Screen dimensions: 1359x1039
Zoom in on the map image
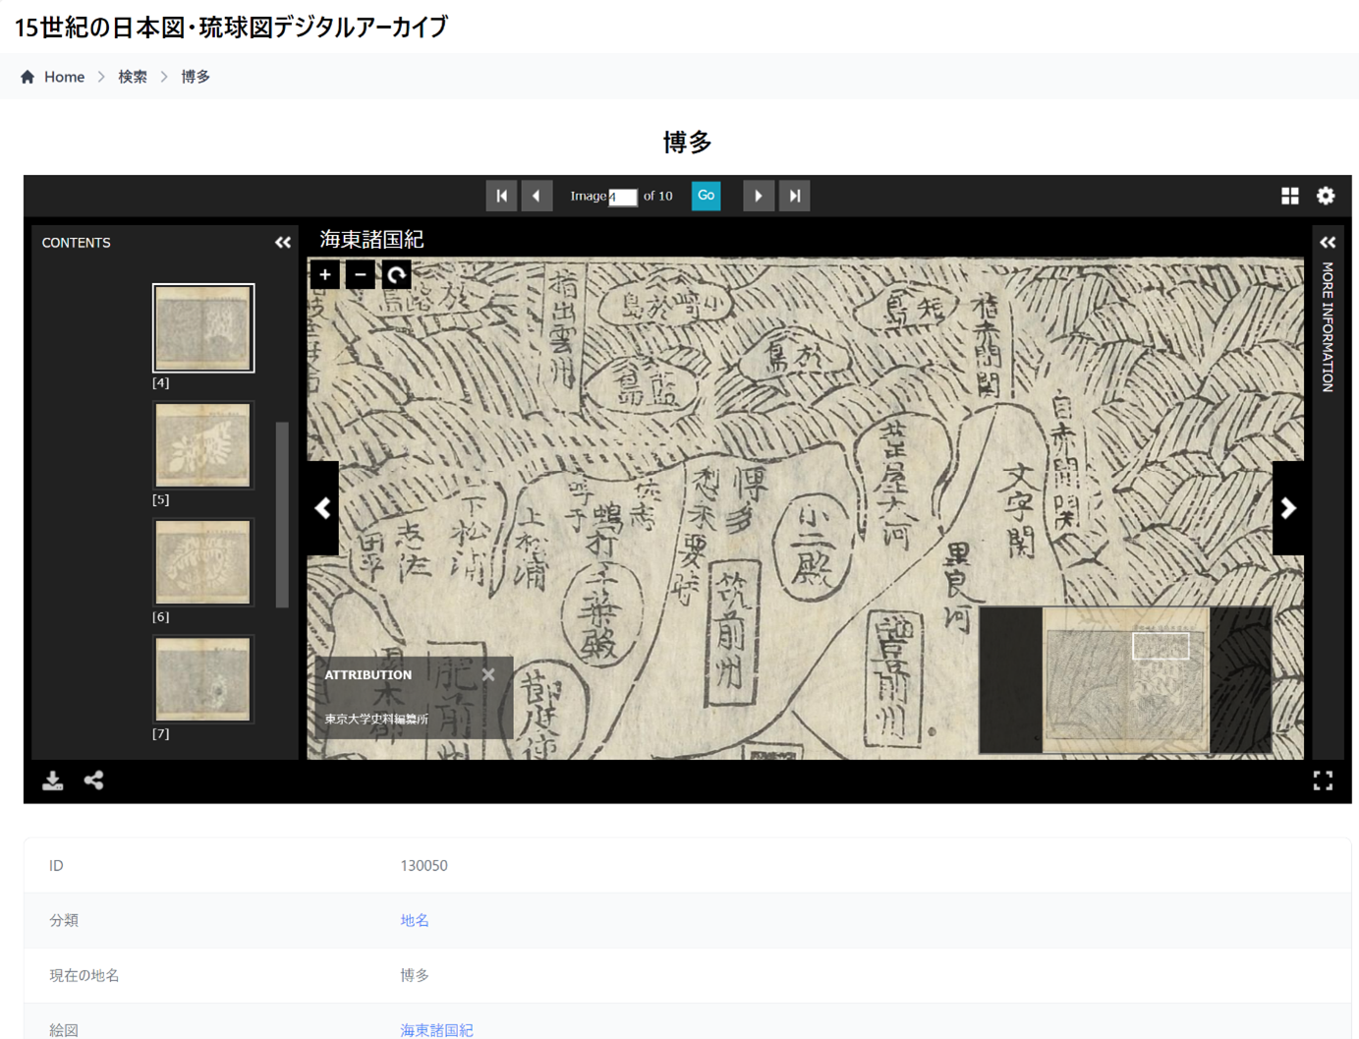coord(324,275)
